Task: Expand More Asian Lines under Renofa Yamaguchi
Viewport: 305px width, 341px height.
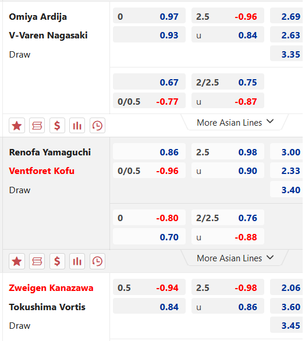Action: click(x=235, y=258)
